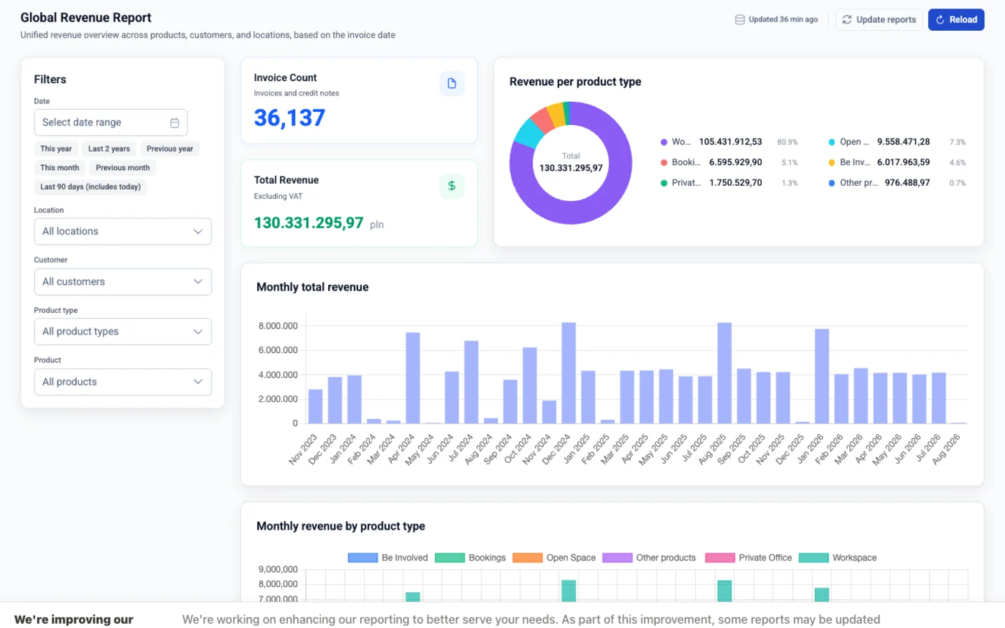Click the Monthly revenue by product type heading
This screenshot has height=628, width=1005.
pyautogui.click(x=341, y=526)
